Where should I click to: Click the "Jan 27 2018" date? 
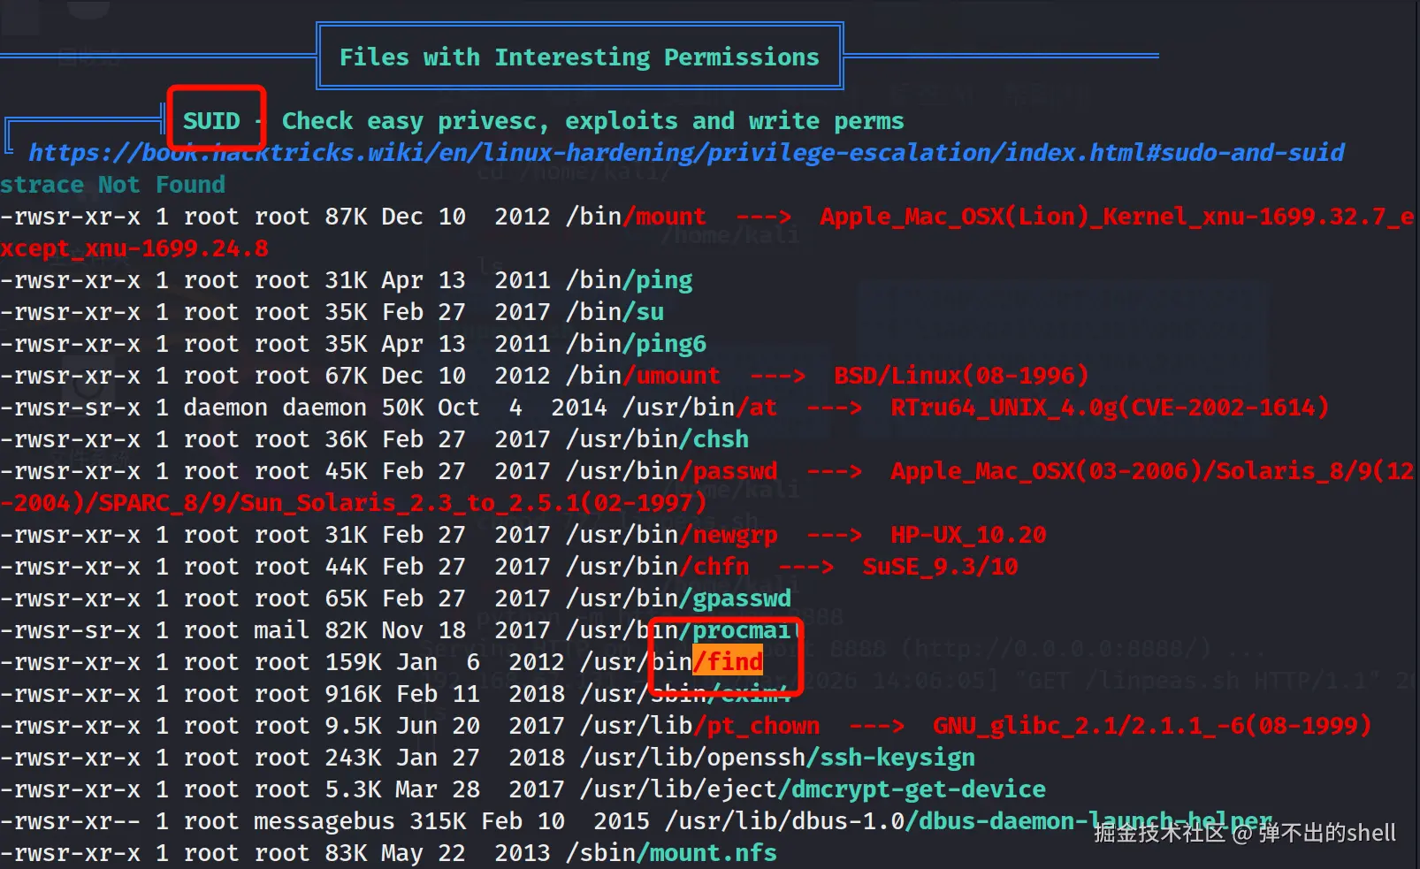tap(480, 758)
